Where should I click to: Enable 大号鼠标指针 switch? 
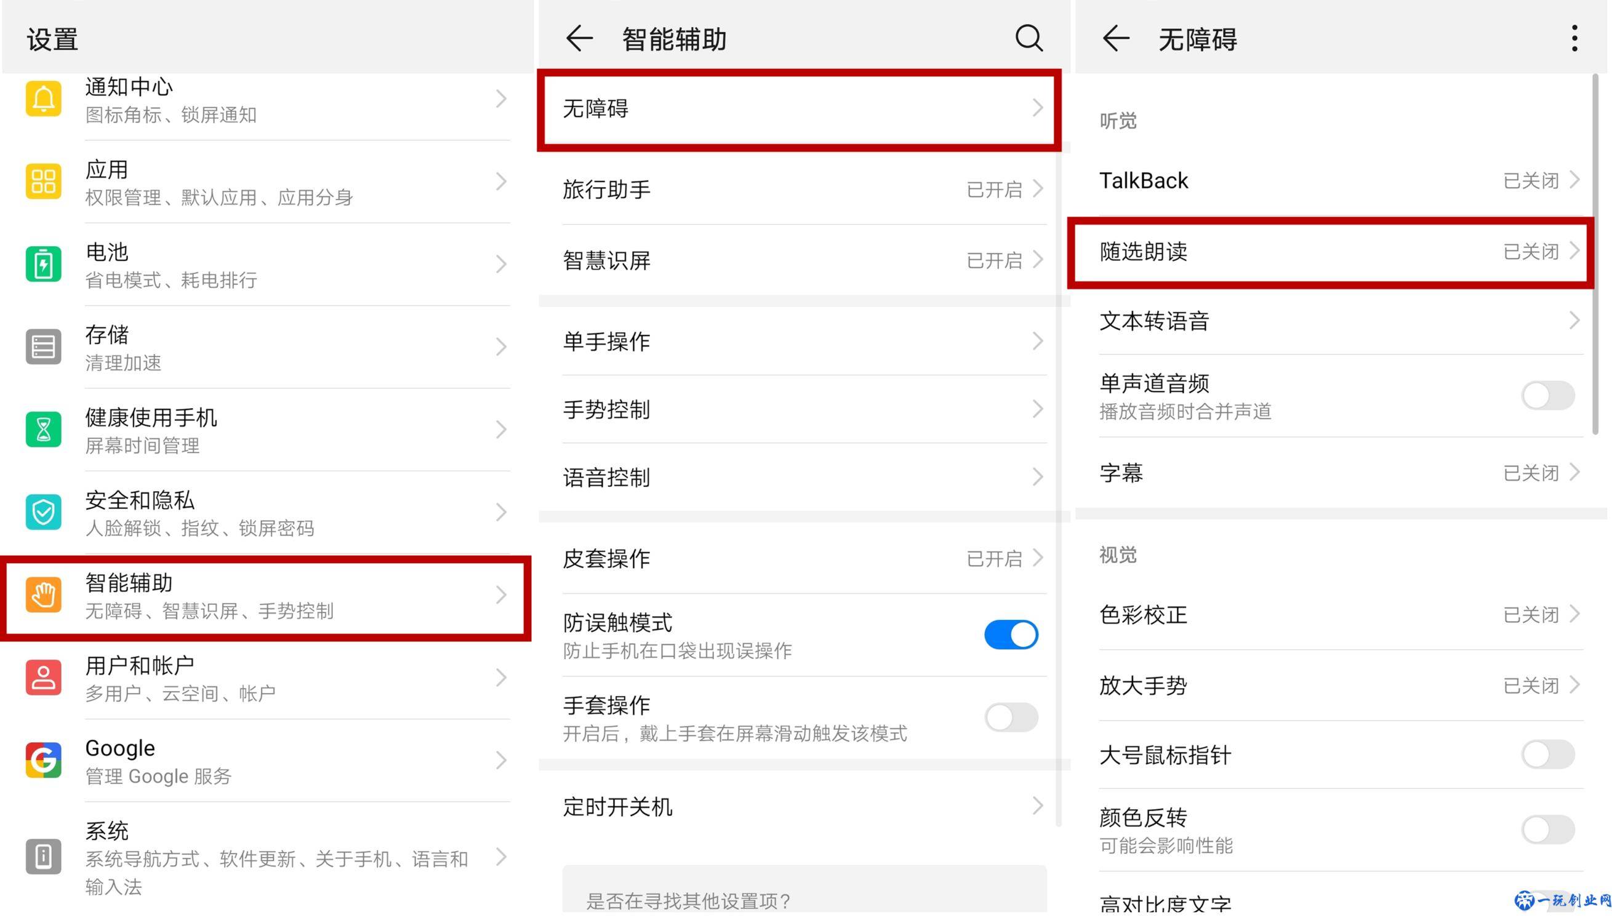1548,755
